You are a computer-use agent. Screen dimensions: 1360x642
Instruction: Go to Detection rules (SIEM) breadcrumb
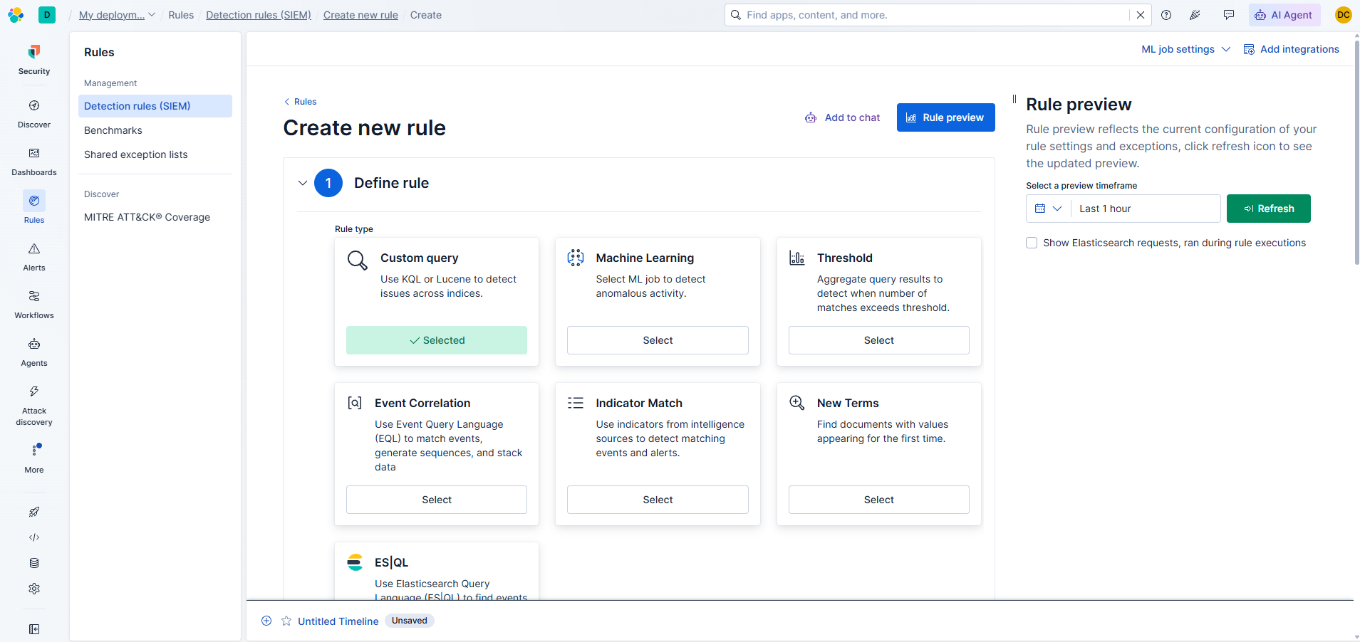259,15
